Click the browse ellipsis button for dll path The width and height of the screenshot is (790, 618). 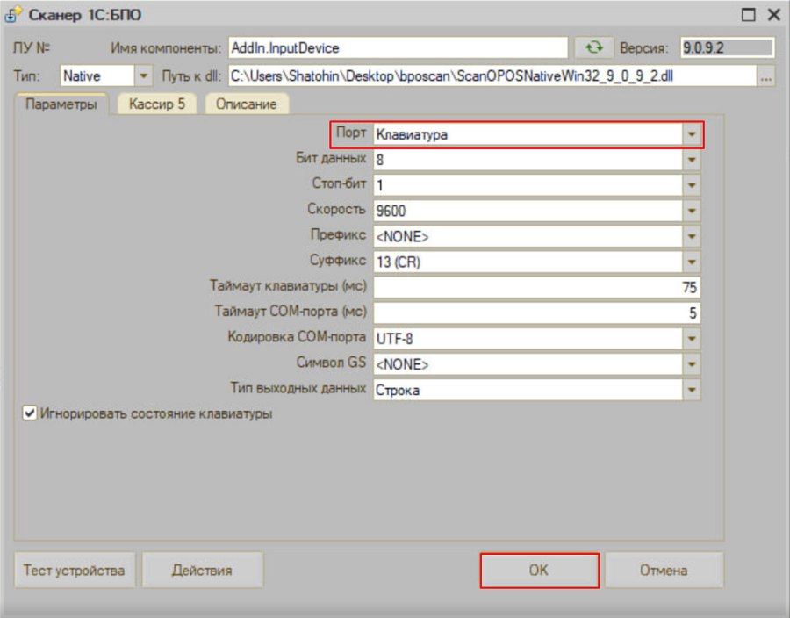tap(765, 76)
